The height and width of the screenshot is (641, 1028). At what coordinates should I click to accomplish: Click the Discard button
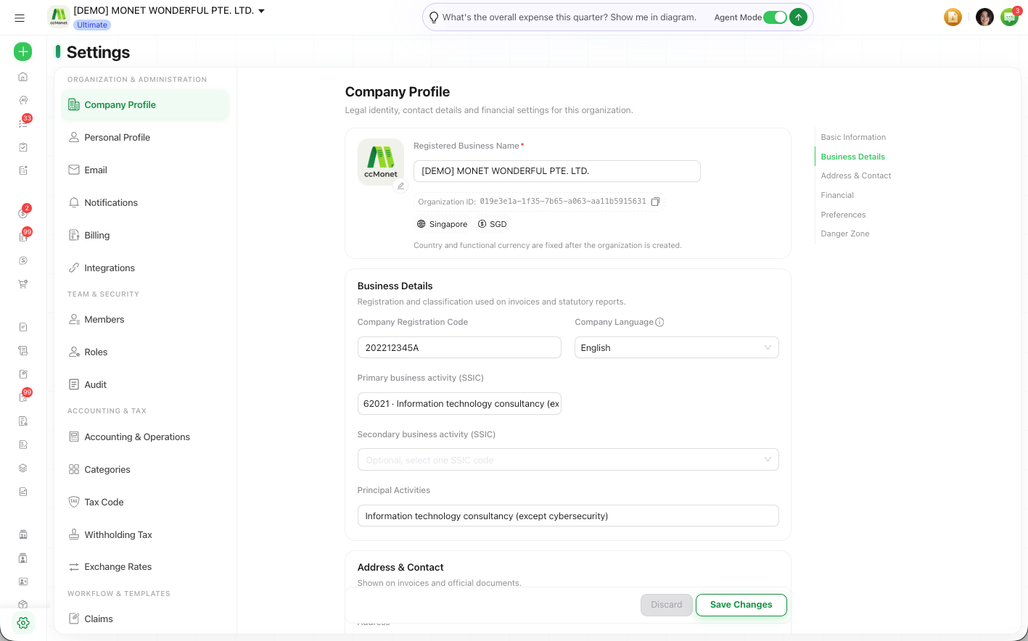coord(666,605)
